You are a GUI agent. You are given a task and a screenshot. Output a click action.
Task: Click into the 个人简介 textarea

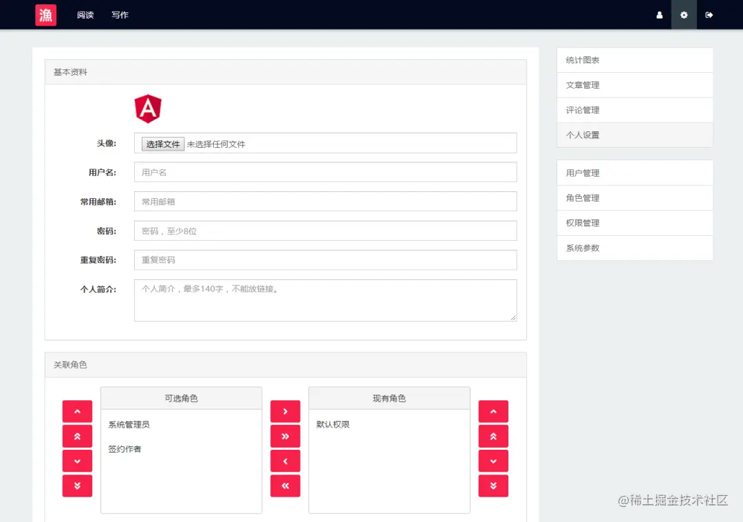tap(325, 301)
